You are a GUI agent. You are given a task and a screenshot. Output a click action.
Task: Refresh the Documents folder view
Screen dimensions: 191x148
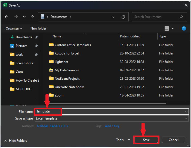pos(123,17)
